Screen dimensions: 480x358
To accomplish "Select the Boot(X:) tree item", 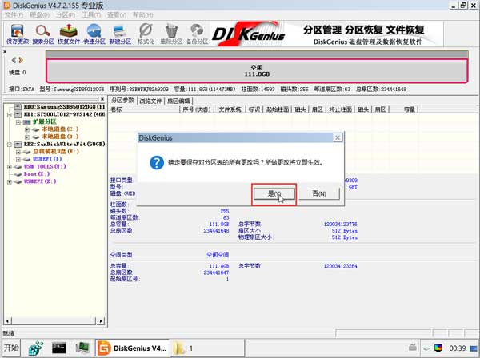I will (x=37, y=174).
